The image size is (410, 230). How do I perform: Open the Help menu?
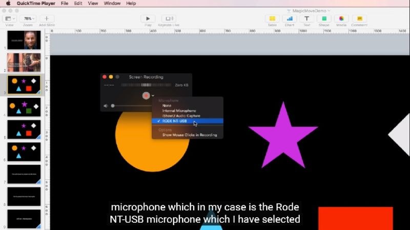[x=131, y=4]
